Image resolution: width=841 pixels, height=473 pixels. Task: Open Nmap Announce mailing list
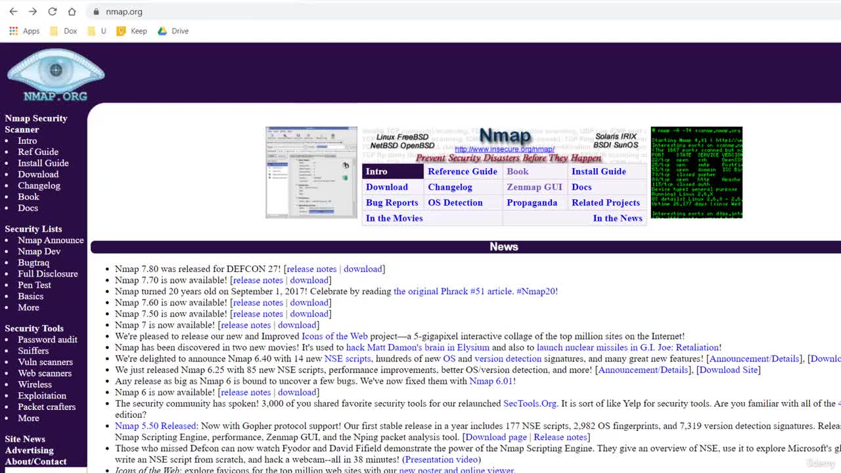(x=51, y=240)
